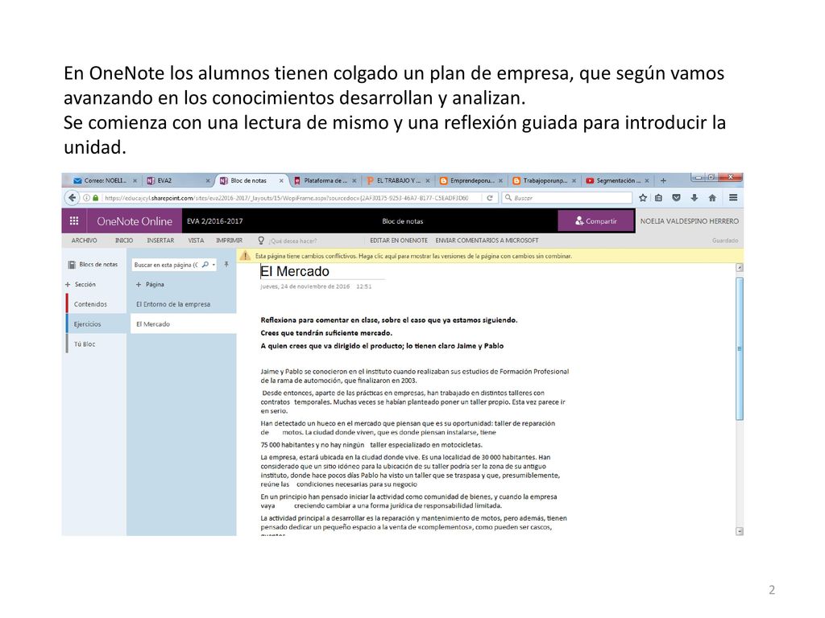Click the El Mercado page title

(295, 271)
